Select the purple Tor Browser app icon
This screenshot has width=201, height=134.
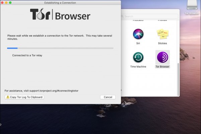pos(162,57)
